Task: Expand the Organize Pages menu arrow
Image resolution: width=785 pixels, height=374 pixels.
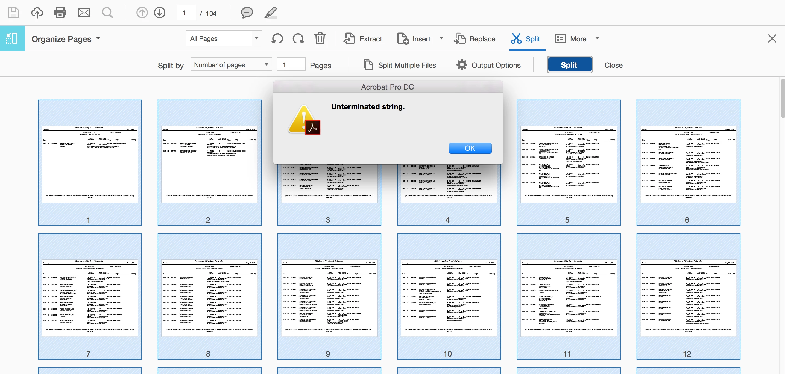Action: (98, 38)
